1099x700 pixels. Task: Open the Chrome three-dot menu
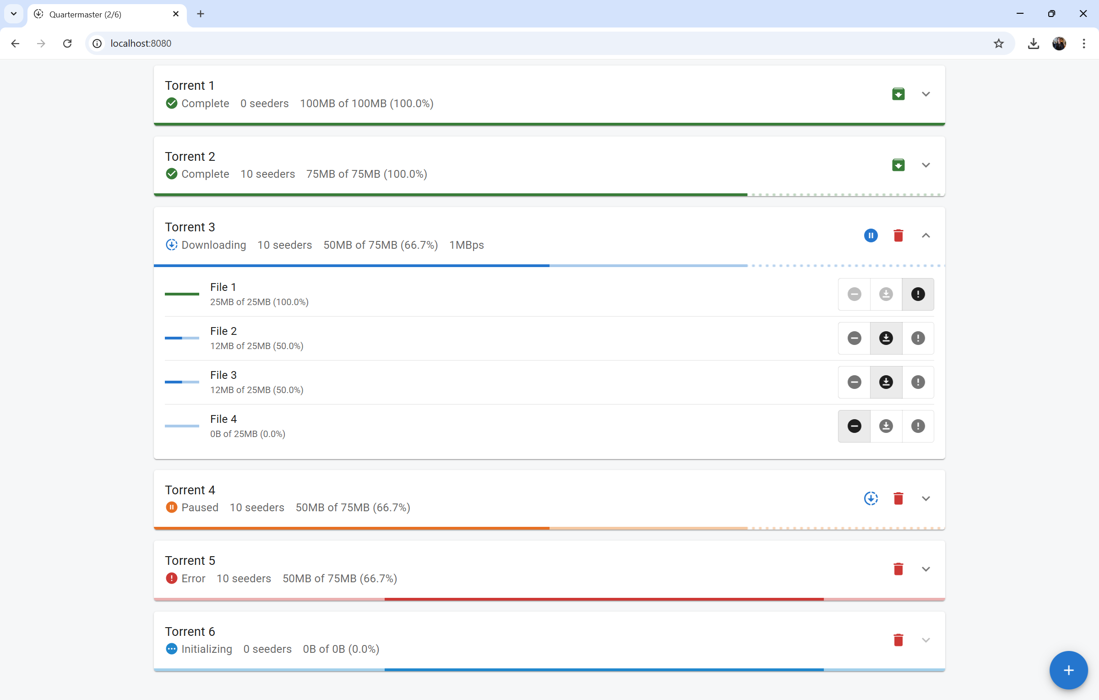(x=1083, y=44)
